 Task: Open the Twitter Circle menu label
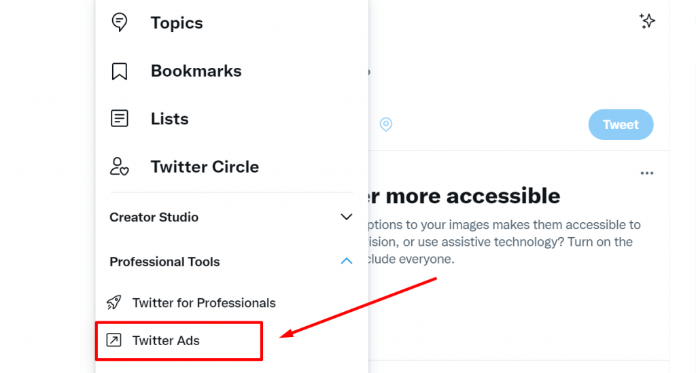(205, 166)
